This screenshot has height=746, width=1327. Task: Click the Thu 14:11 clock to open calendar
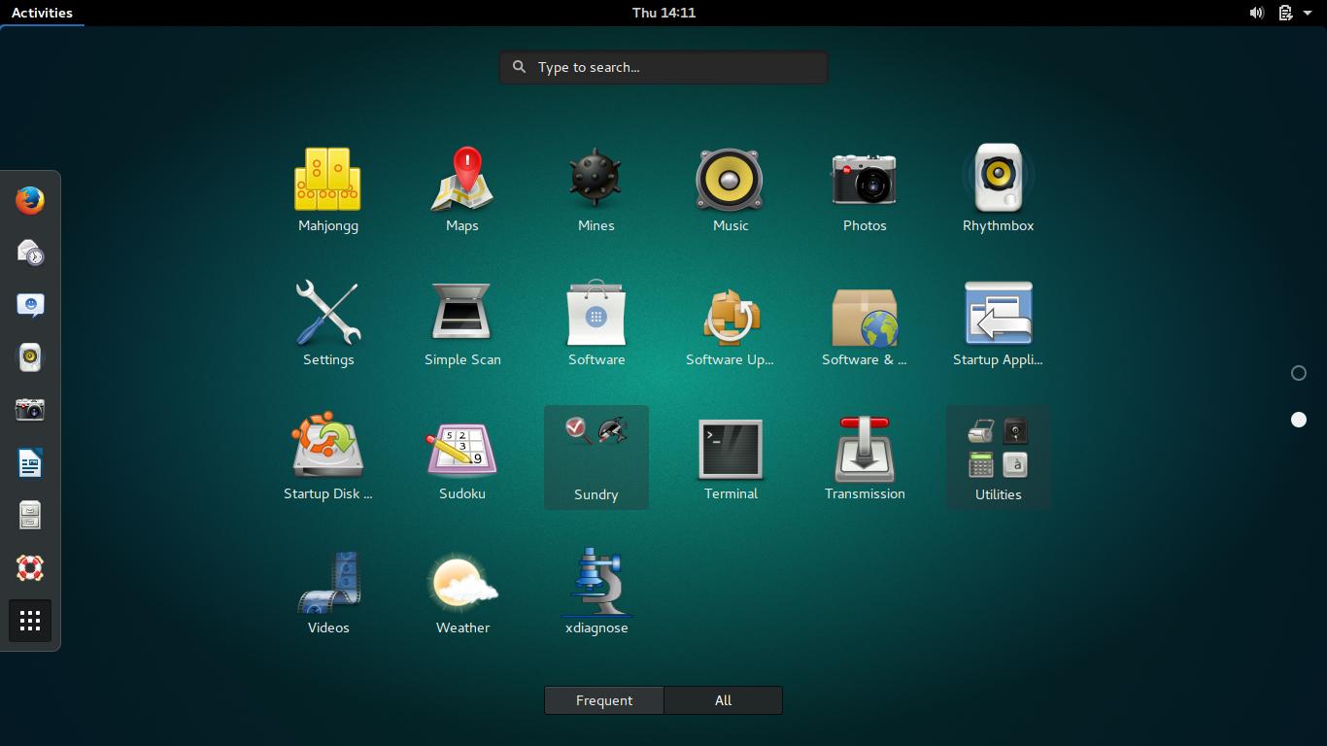[663, 13]
